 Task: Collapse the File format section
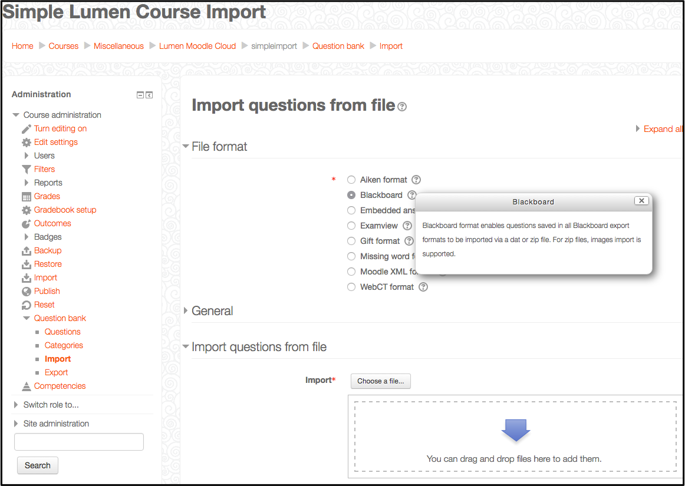[x=186, y=146]
